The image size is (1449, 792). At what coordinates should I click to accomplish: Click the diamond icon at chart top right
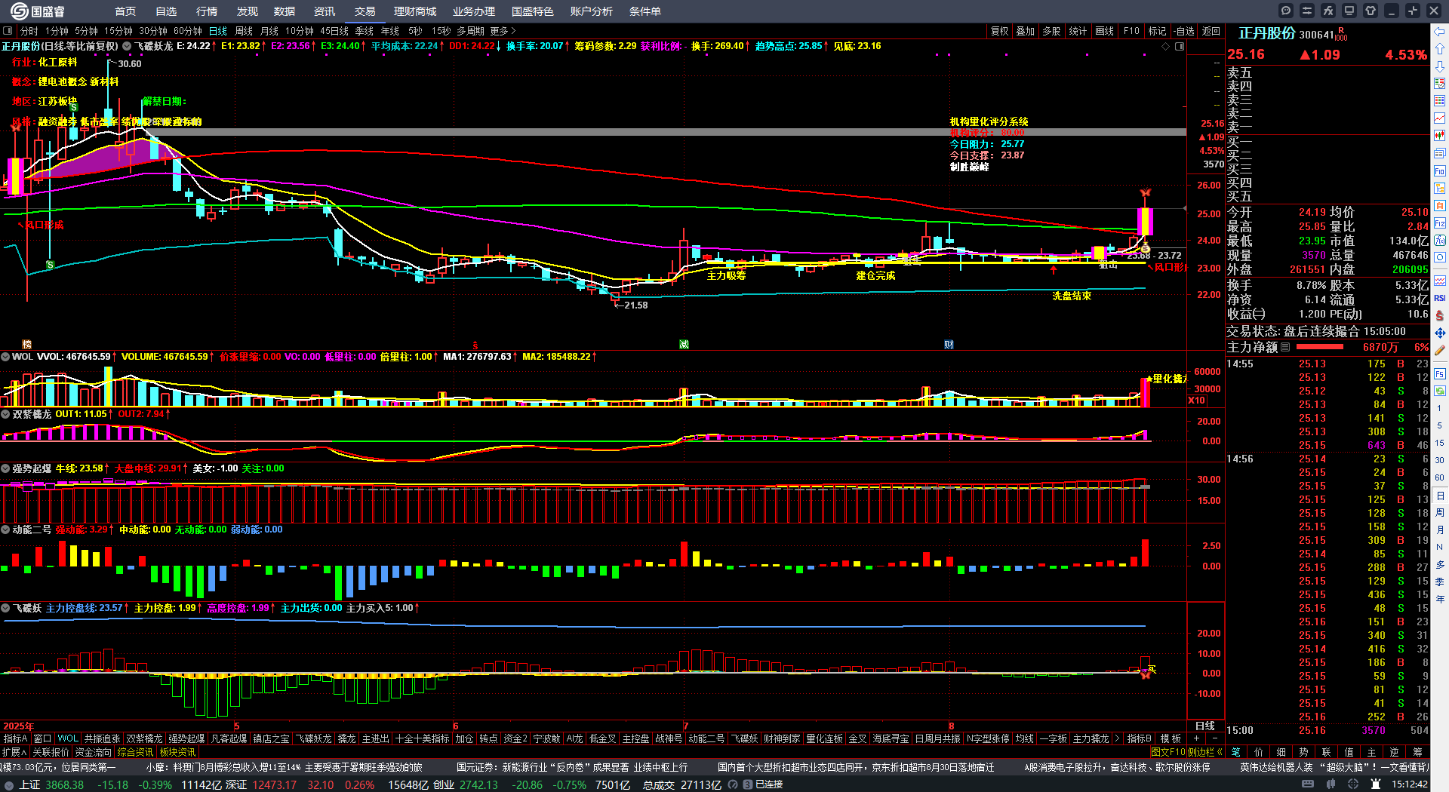coord(1165,46)
